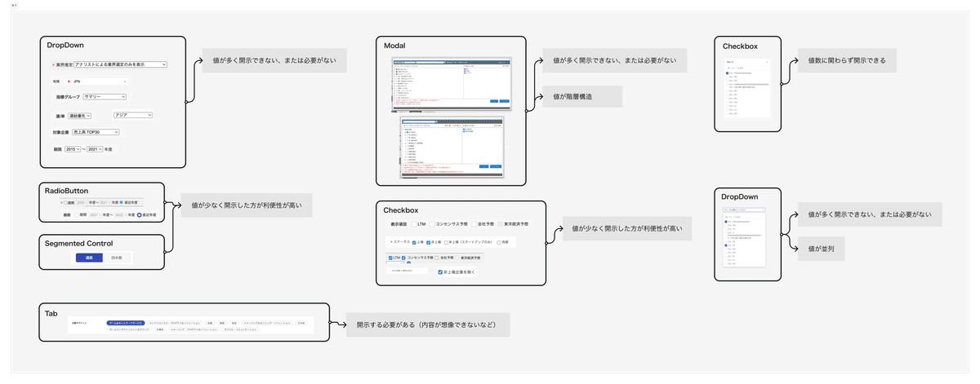Uncheck the checked LTM box in the third row
The height and width of the screenshot is (384, 980).
click(390, 258)
